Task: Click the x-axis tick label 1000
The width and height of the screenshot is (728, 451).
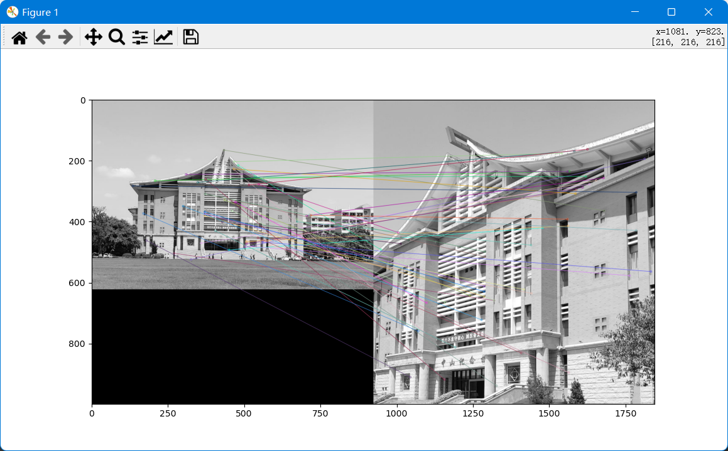Action: coord(396,413)
